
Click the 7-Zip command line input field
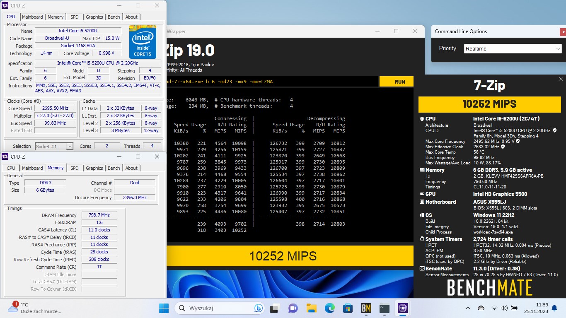click(x=272, y=82)
